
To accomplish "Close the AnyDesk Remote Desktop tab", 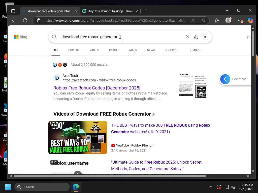I will pos(137,11).
